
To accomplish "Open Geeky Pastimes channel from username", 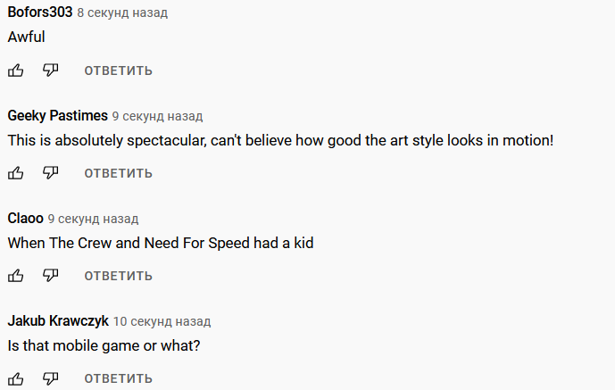I will (x=57, y=116).
